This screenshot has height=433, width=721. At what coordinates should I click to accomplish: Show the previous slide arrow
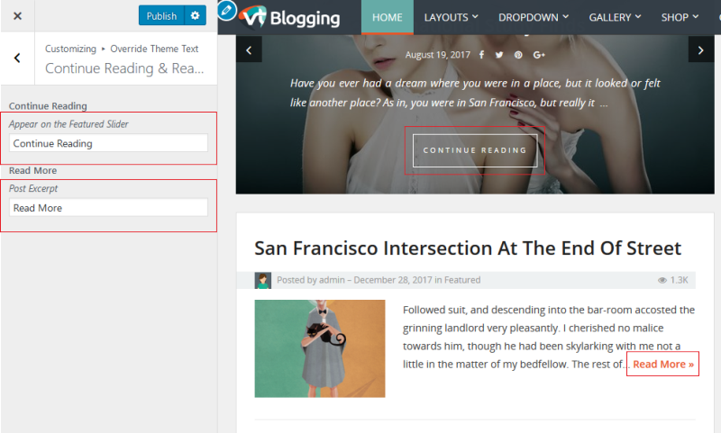coord(249,50)
